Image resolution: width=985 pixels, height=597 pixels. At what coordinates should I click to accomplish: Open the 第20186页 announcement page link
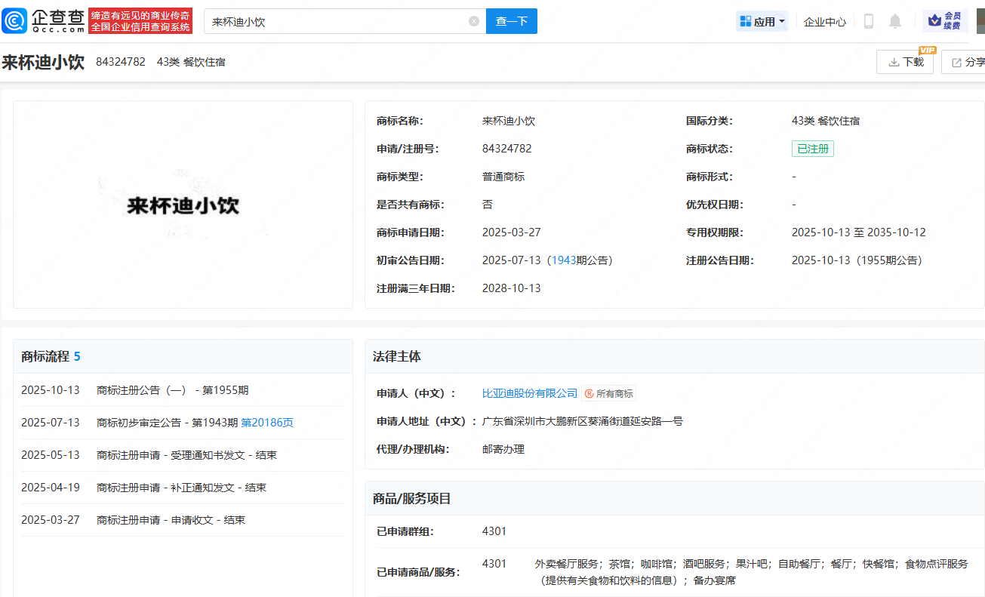(x=267, y=423)
